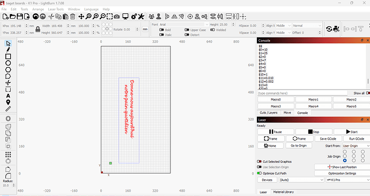Switch to the Material Library tab
The width and height of the screenshot is (370, 196).
point(284,192)
